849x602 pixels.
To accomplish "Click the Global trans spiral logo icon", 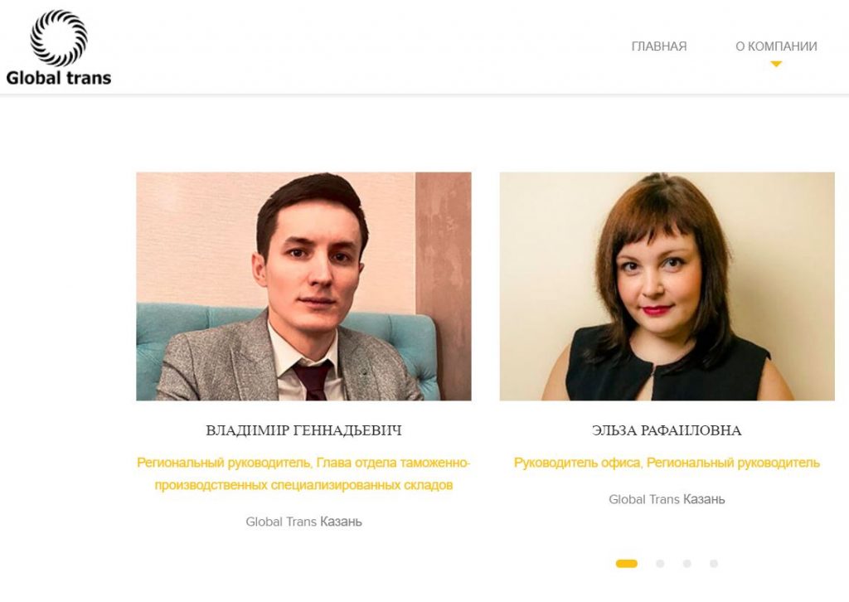I will [x=59, y=38].
